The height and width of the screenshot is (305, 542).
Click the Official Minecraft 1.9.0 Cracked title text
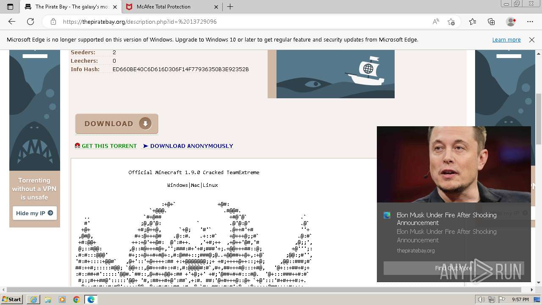194,172
